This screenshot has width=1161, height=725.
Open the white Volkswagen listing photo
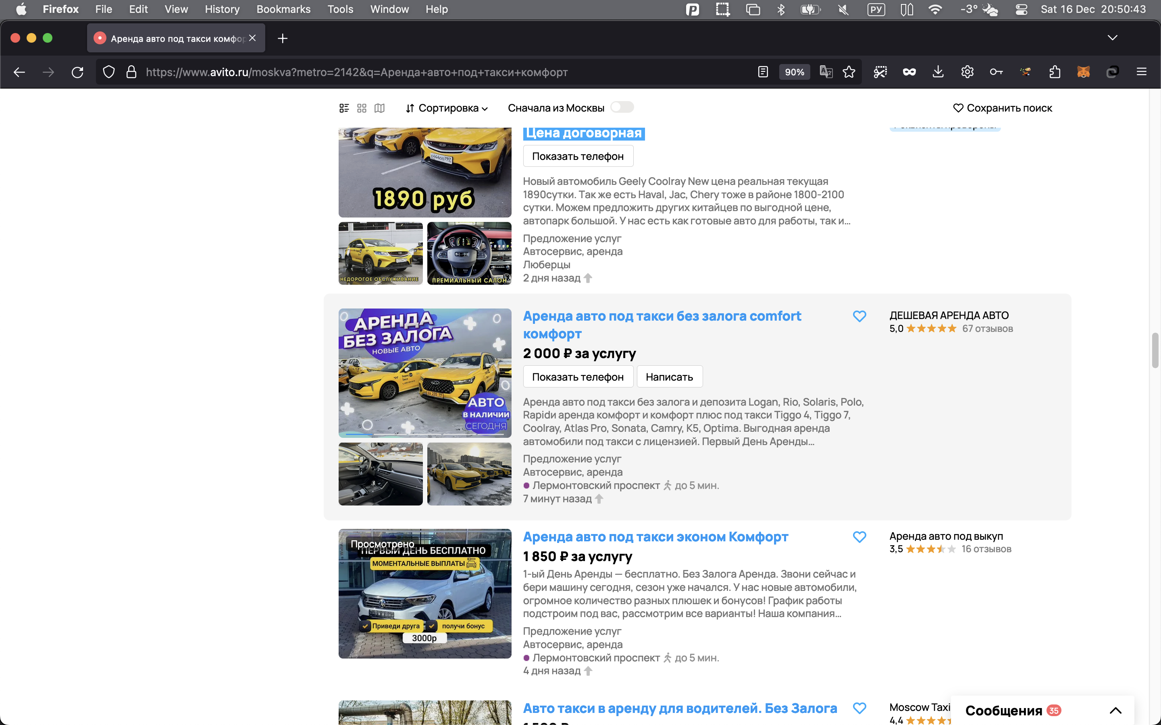point(424,594)
